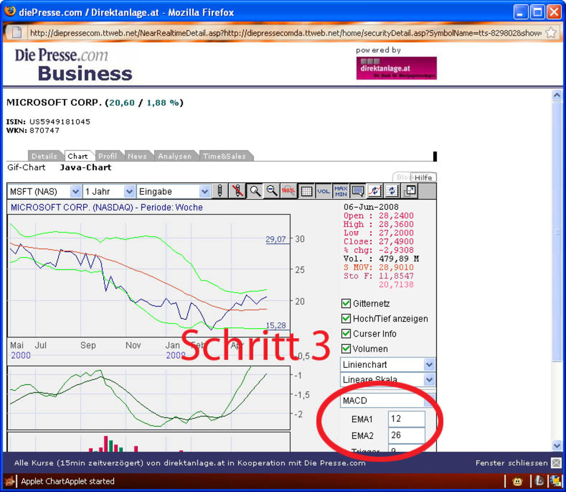Open the MSFT (NAS) exchange dropdown
Image resolution: width=566 pixels, height=492 pixels.
coord(75,192)
